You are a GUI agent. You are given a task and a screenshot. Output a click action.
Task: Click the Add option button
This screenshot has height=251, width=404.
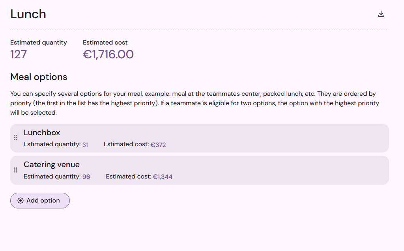click(x=40, y=201)
